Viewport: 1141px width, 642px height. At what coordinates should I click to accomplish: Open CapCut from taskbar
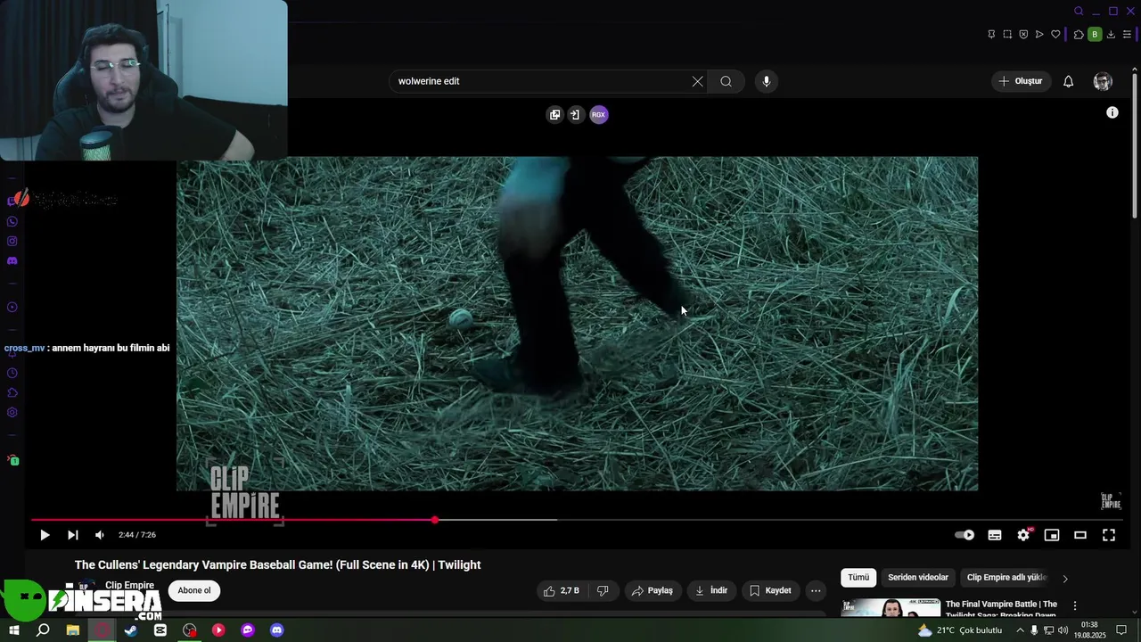[x=160, y=630]
